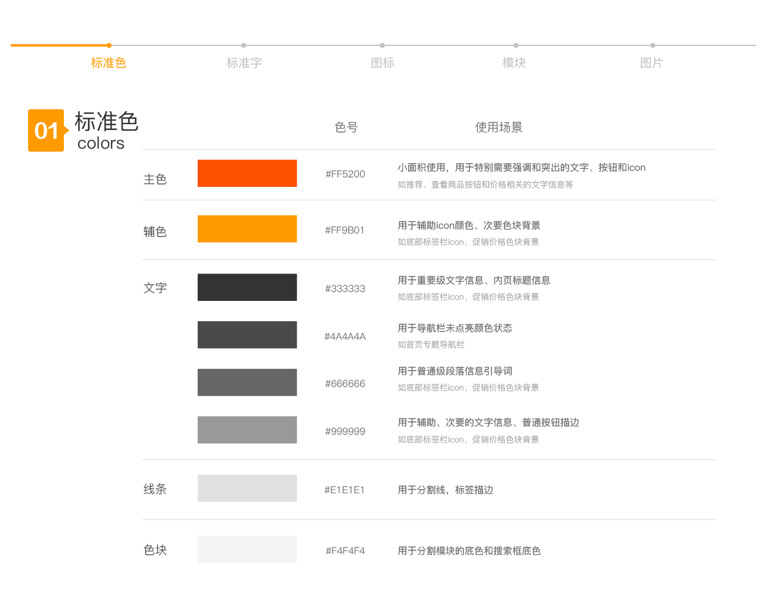The image size is (765, 609).
Task: Click the 主色 row label
Action: [155, 179]
